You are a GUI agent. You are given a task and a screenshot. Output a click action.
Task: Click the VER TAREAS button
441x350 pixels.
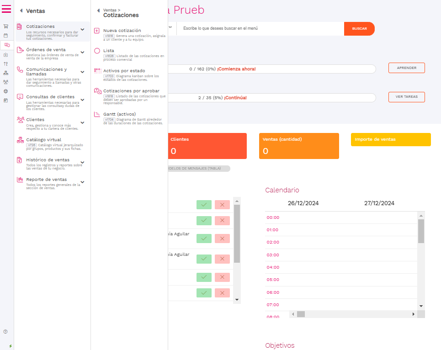(406, 97)
